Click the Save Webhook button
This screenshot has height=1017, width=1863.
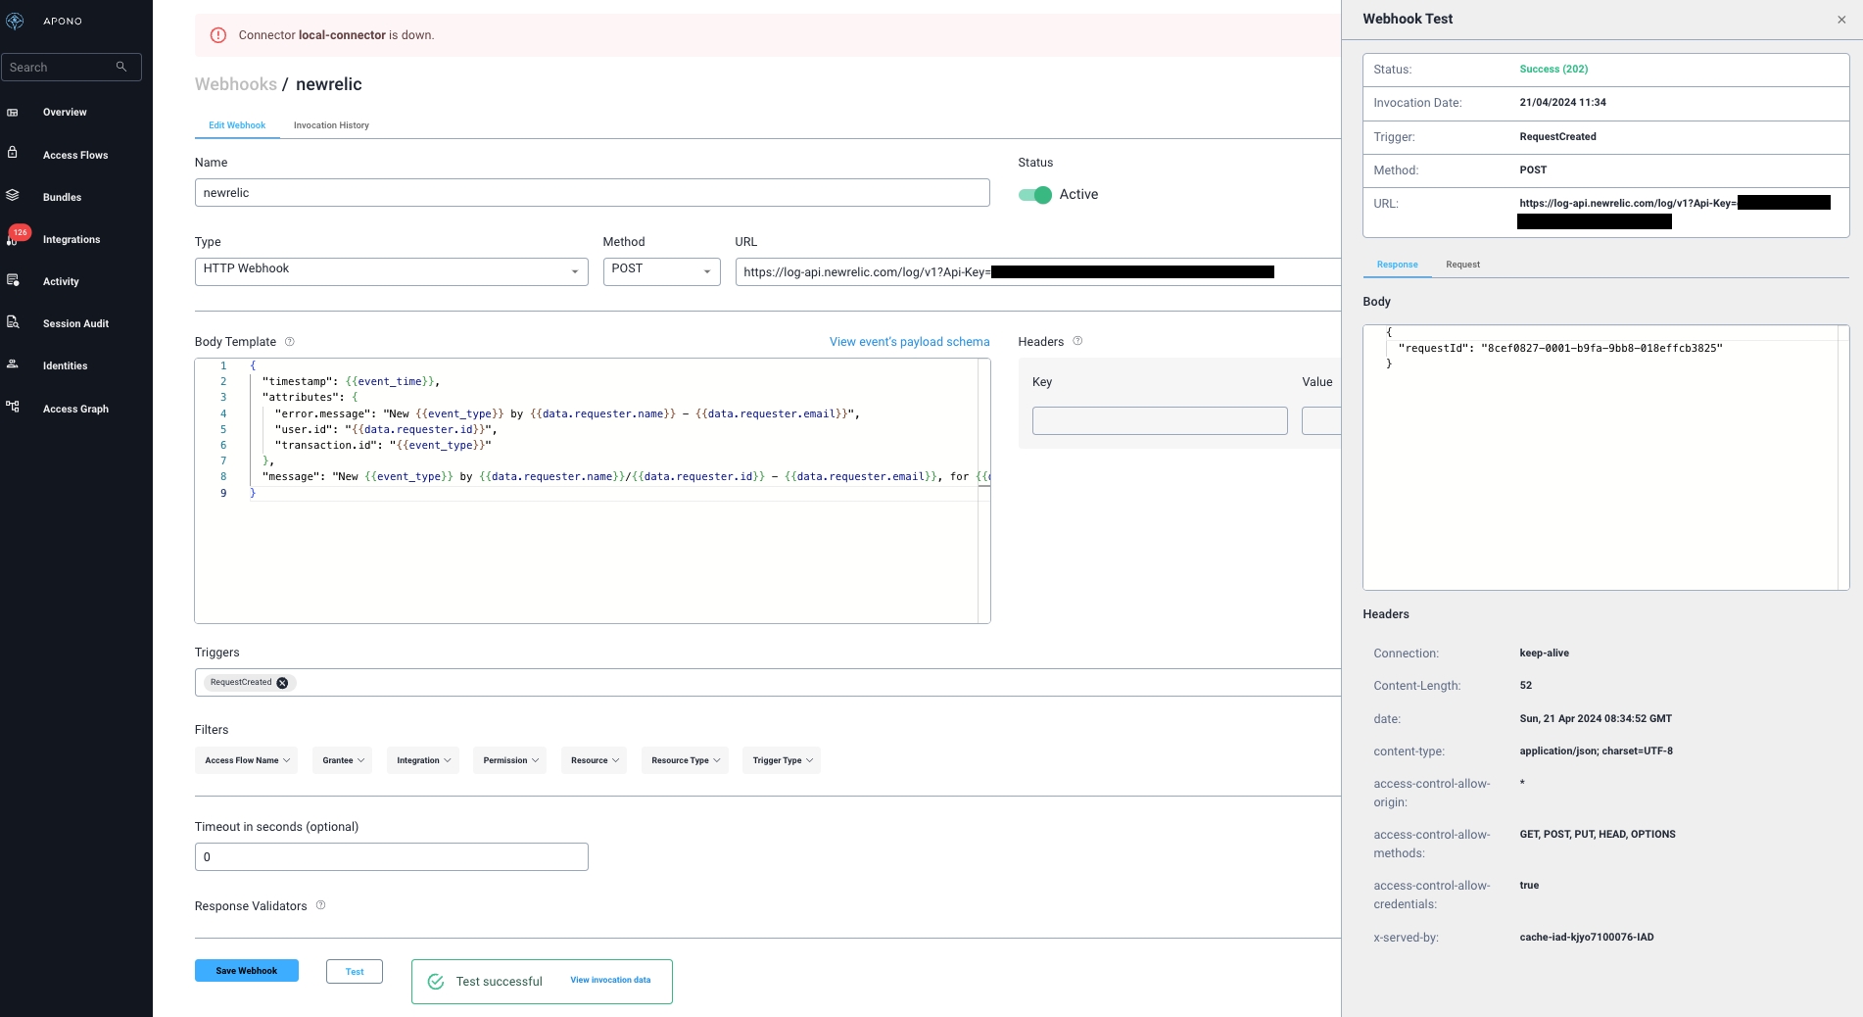[x=247, y=971]
